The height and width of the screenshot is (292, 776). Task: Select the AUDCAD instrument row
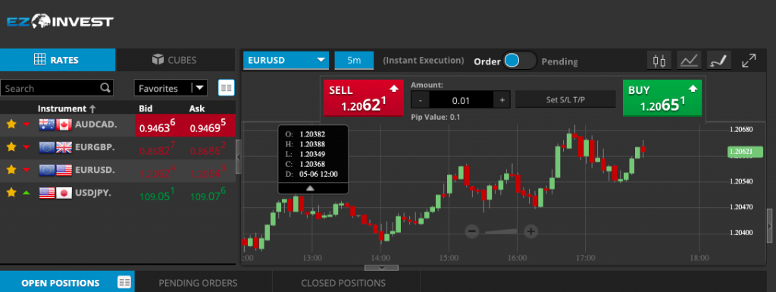tap(117, 125)
